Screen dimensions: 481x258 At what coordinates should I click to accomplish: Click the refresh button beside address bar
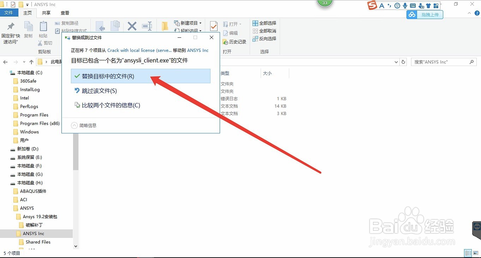pyautogui.click(x=404, y=62)
